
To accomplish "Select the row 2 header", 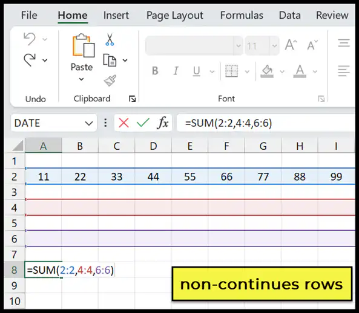I will click(15, 176).
